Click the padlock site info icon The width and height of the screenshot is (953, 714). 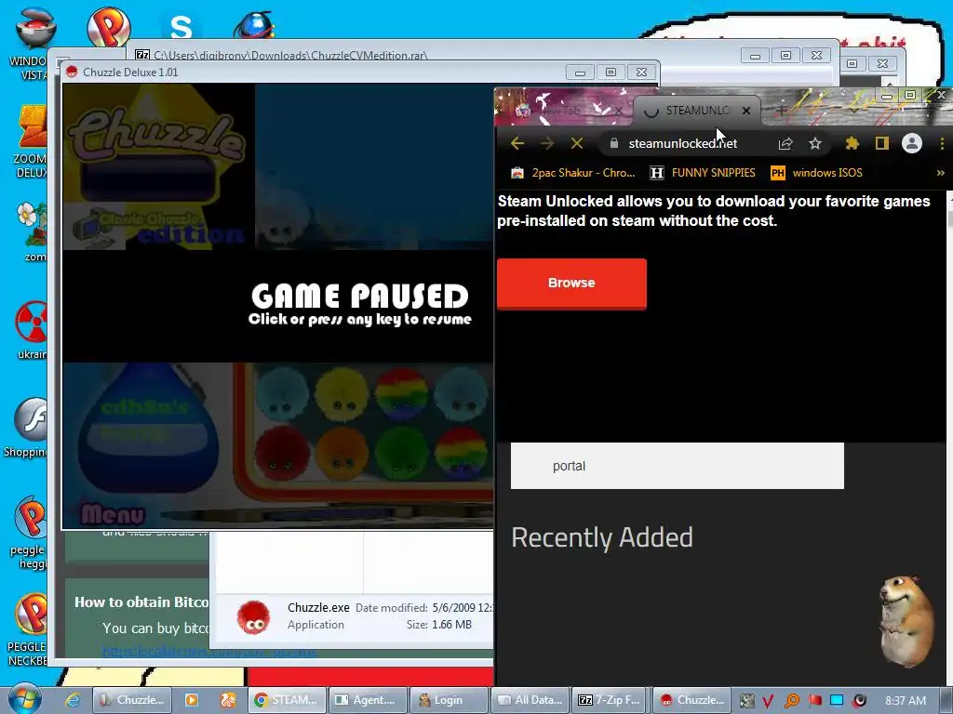point(614,143)
